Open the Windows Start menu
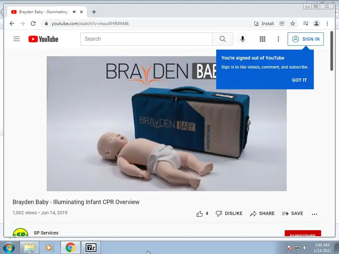 point(9,247)
